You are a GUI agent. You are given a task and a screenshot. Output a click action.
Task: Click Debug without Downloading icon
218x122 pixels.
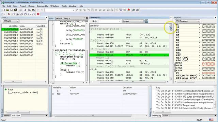pos(138,10)
